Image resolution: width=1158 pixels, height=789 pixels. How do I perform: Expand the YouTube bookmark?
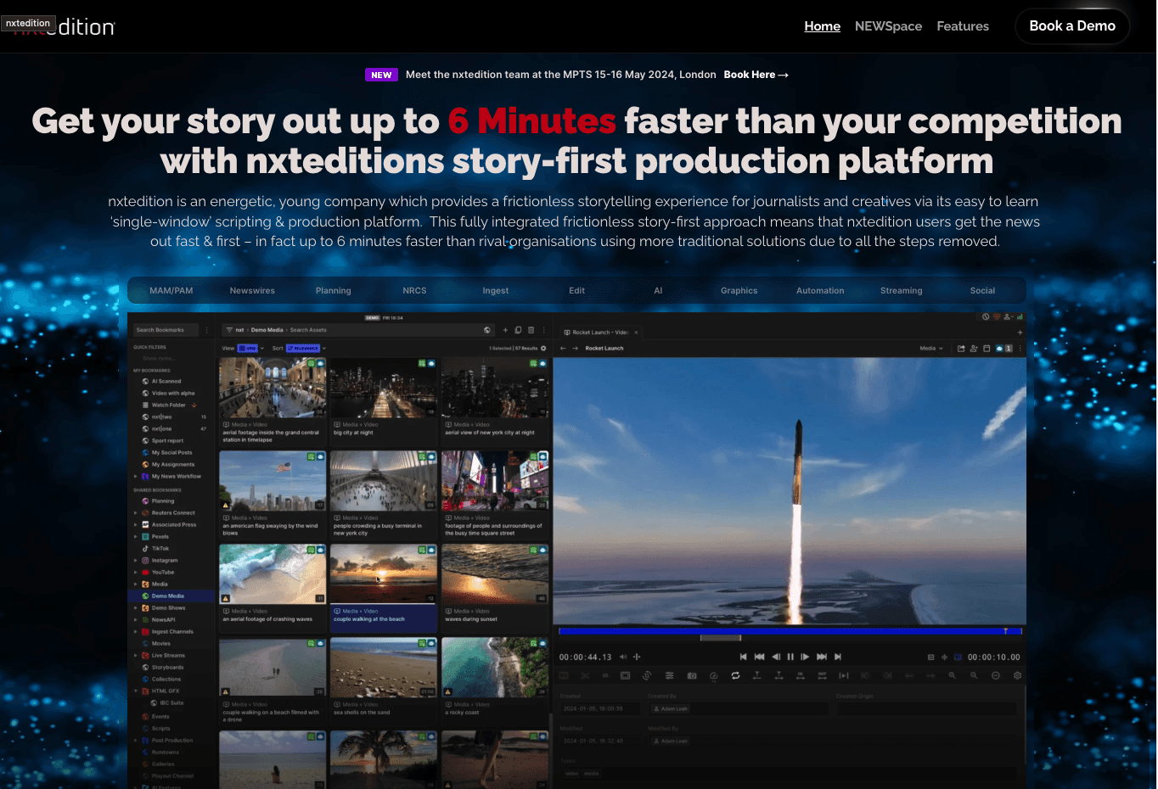click(x=135, y=572)
